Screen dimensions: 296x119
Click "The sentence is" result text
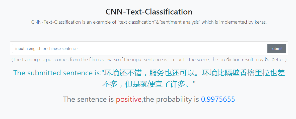click(x=88, y=99)
